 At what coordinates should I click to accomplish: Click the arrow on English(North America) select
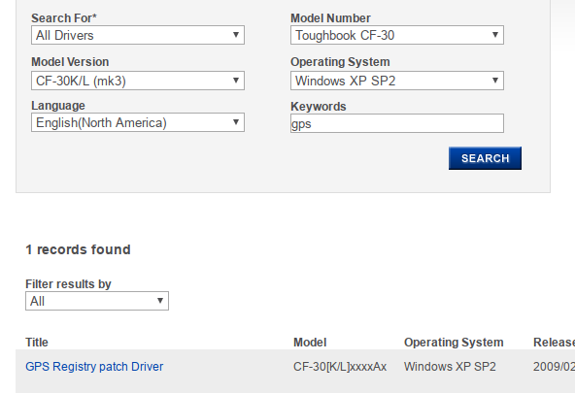[x=236, y=122]
